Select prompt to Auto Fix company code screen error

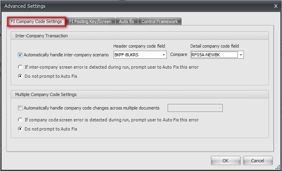coord(20,120)
